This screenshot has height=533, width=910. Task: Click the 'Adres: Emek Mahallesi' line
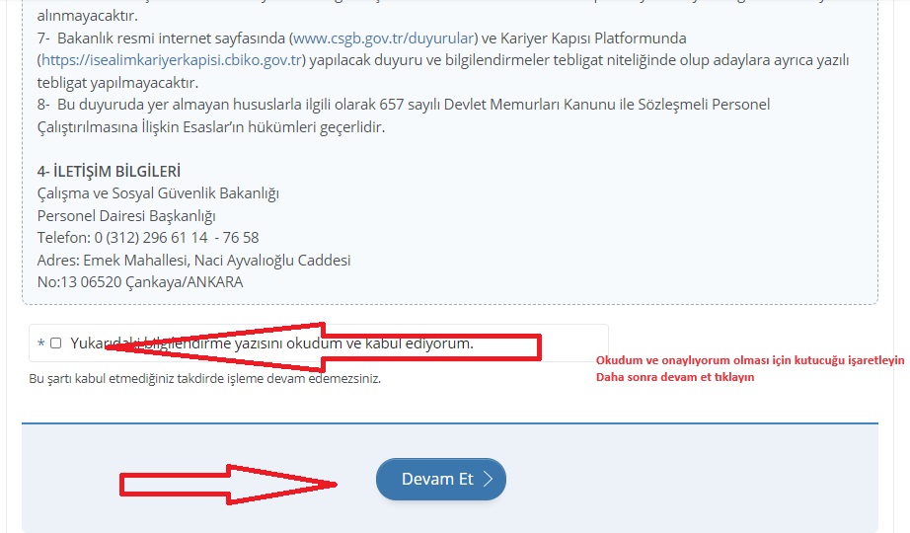tap(193, 261)
